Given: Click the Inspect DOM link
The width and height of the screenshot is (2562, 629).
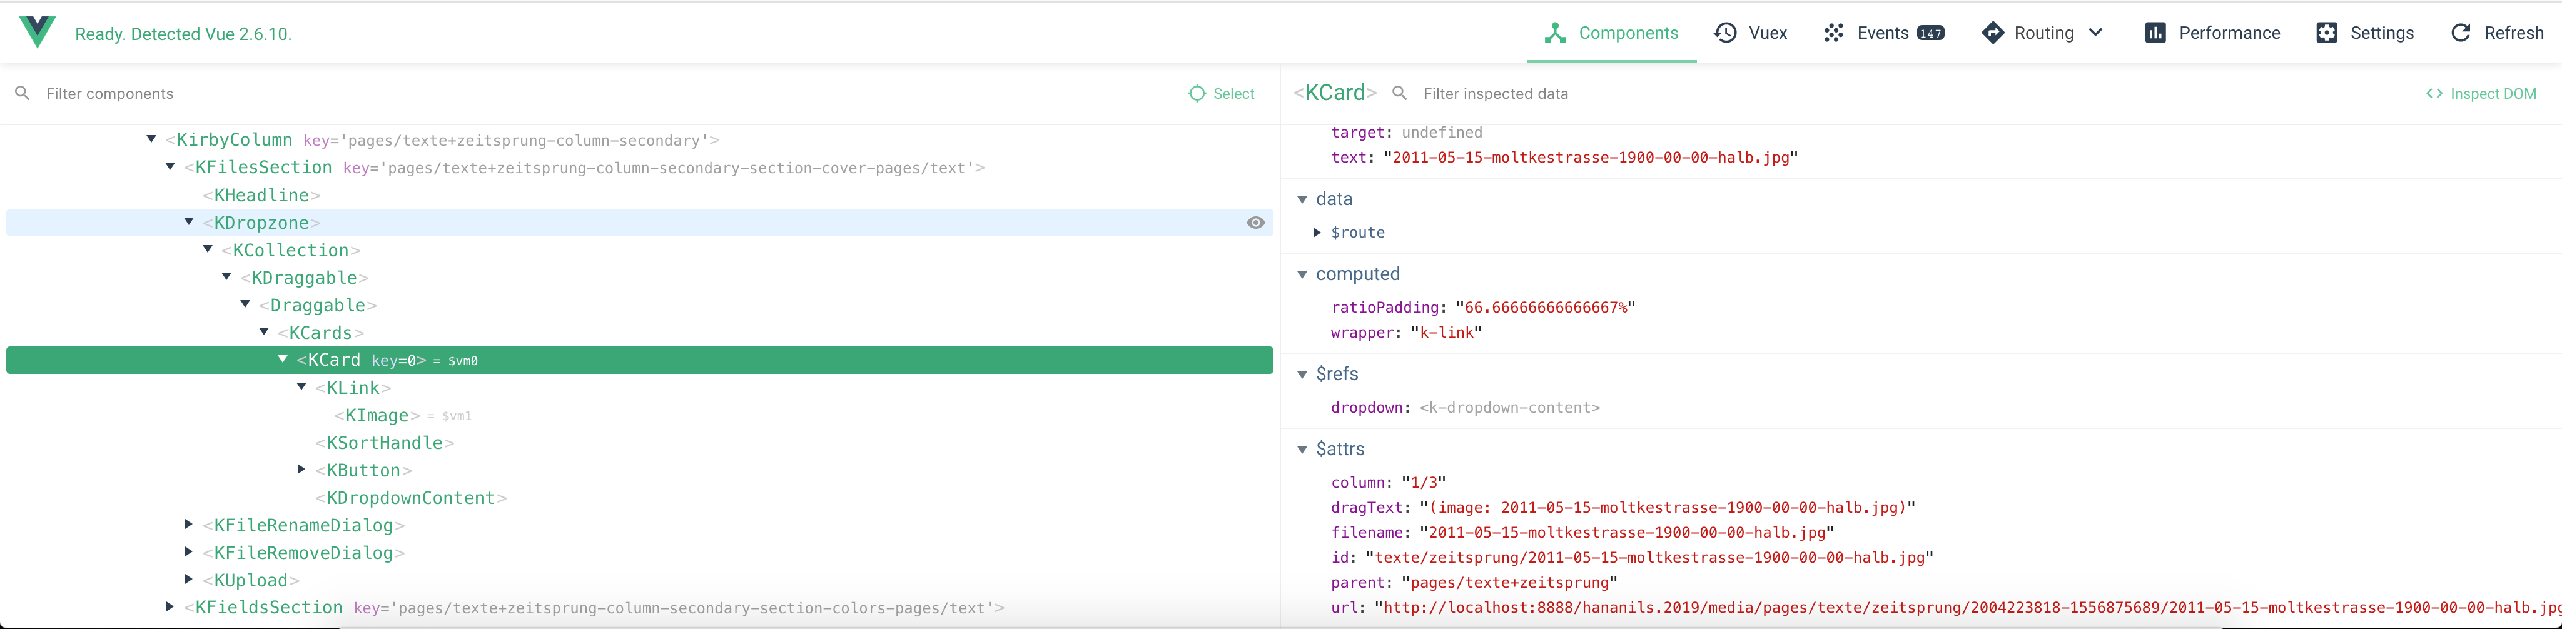Looking at the screenshot, I should [2481, 93].
